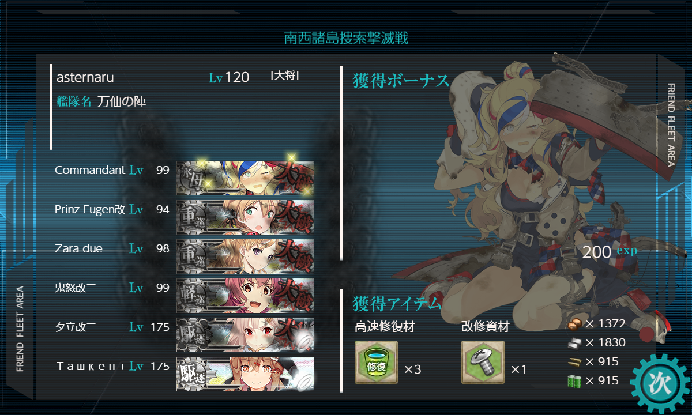The height and width of the screenshot is (415, 692).
Task: Click the fleet name 万仙の陣
Action: [122, 101]
